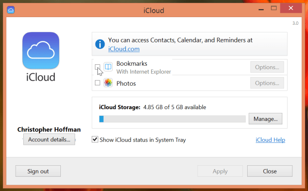308x191 pixels.
Task: Enable the Bookmarks checkbox
Action: pyautogui.click(x=97, y=67)
